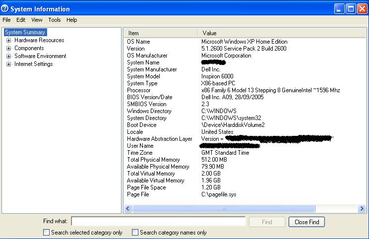This screenshot has height=239, width=369.
Task: Open the Help menu
Action: click(x=72, y=20)
